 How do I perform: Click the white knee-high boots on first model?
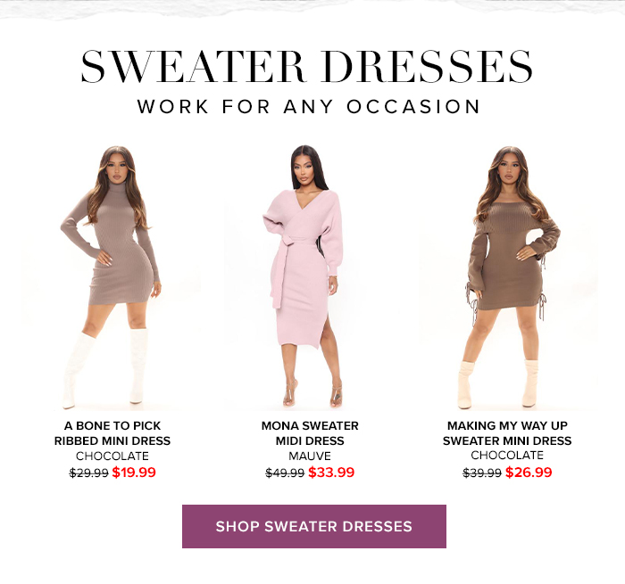[x=105, y=368]
